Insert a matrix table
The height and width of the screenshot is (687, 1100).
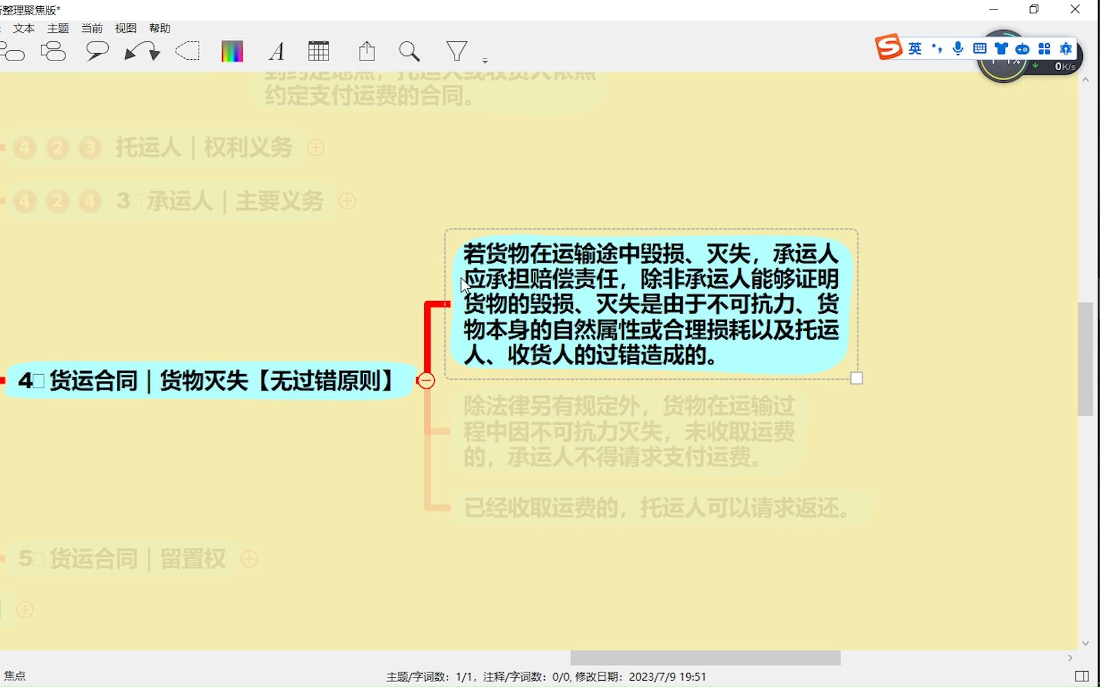coord(318,51)
